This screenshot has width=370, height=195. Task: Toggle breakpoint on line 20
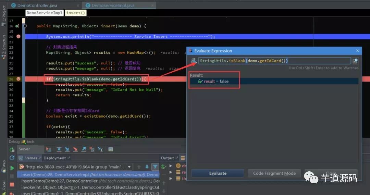coord(18,37)
